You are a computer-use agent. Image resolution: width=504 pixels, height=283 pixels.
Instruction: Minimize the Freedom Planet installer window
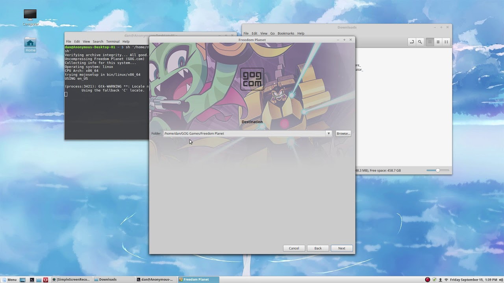(338, 40)
